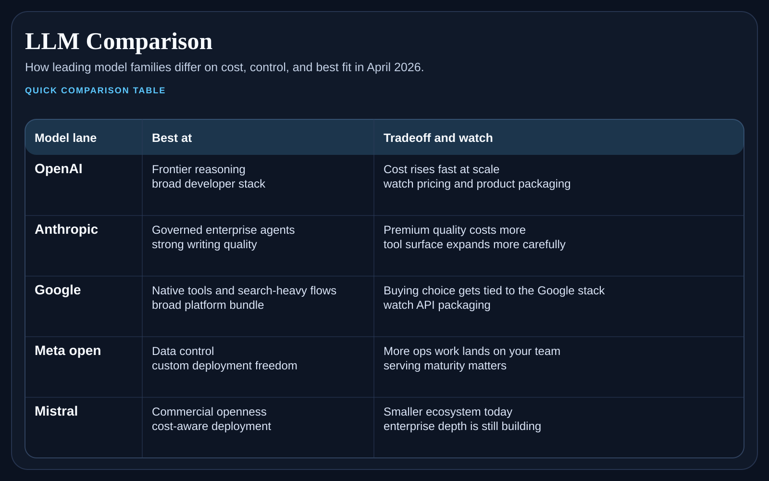The image size is (769, 481).
Task: Select the Best at column header
Action: 172,138
